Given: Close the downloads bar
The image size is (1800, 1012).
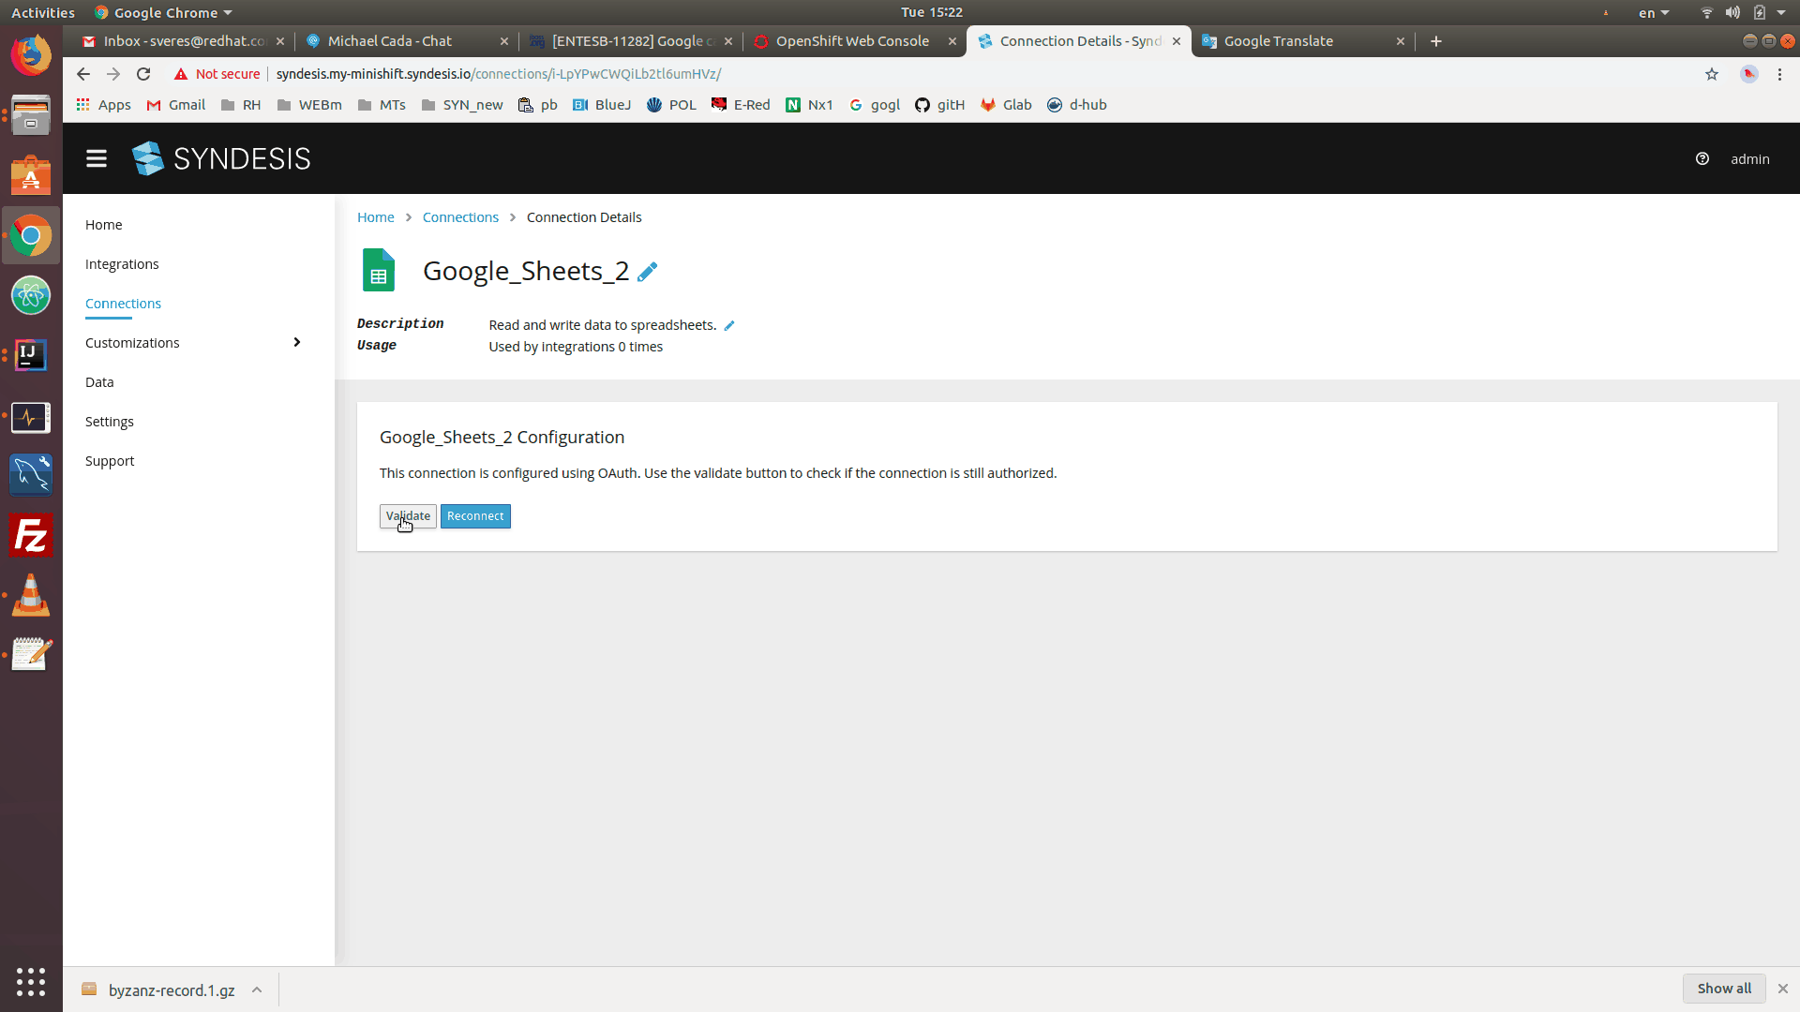Looking at the screenshot, I should click(x=1782, y=989).
